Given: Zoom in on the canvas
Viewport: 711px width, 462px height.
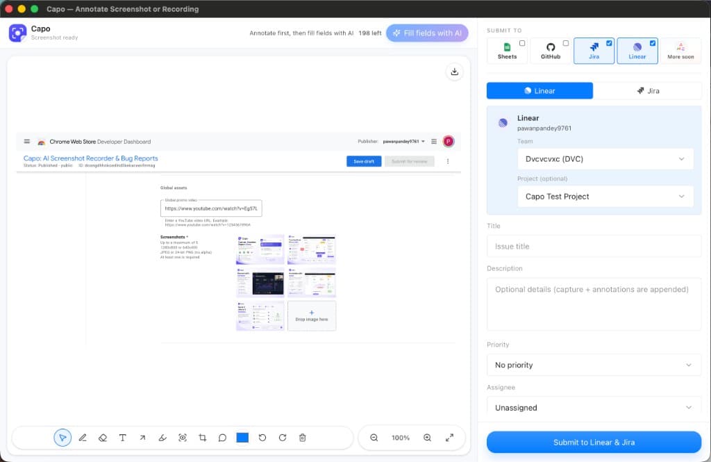Looking at the screenshot, I should 427,438.
